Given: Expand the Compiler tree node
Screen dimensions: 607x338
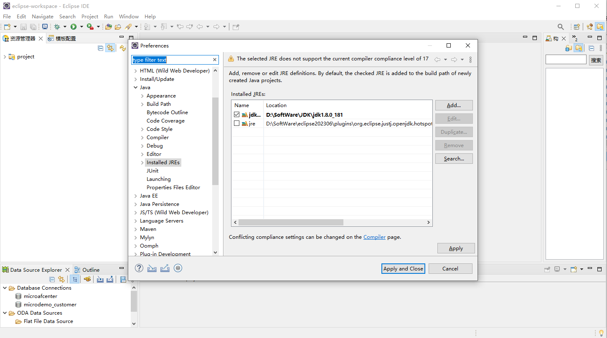Looking at the screenshot, I should click(x=142, y=138).
